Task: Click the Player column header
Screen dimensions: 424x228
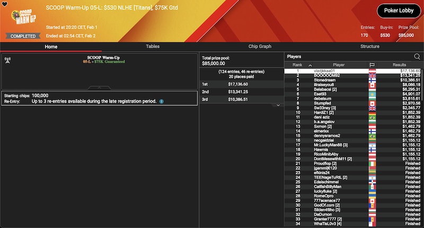Action: coord(339,65)
